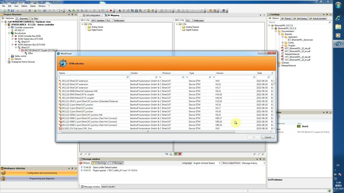
Task: Click the WorkVisual icon in the taskbar
Action: click(338, 44)
